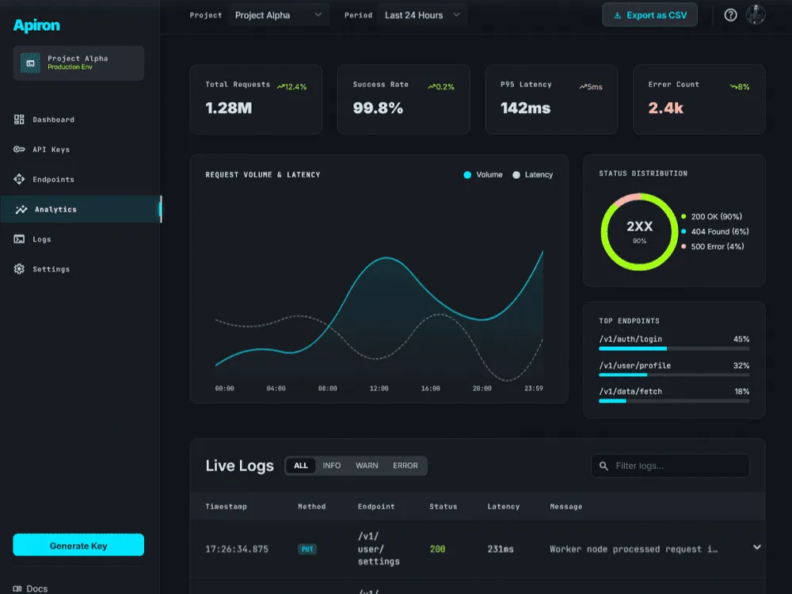Go to Endpoints in sidebar menu
792x594 pixels.
tap(80, 179)
